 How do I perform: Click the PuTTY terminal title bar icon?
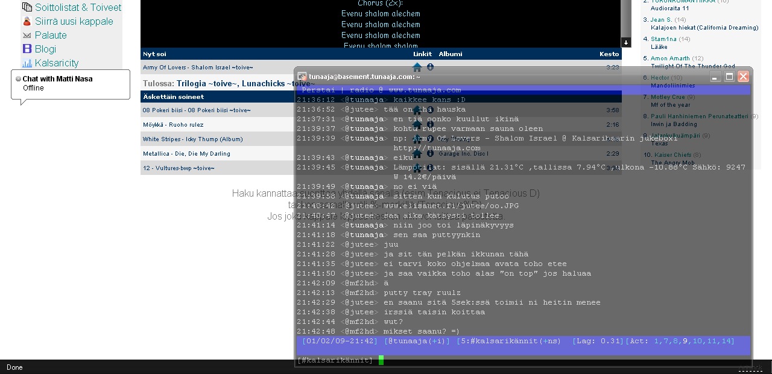(302, 77)
